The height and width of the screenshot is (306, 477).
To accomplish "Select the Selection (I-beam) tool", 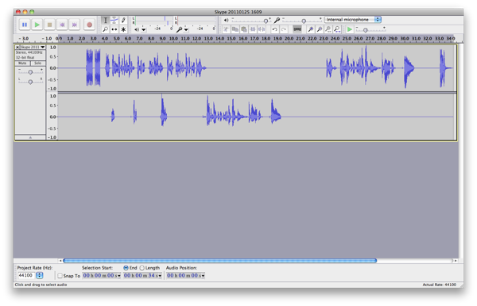I will 105,21.
